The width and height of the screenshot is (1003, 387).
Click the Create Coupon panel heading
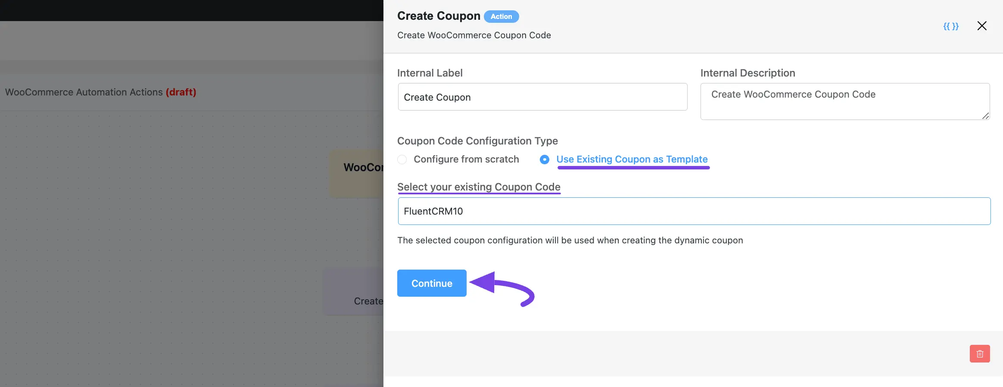click(x=439, y=16)
